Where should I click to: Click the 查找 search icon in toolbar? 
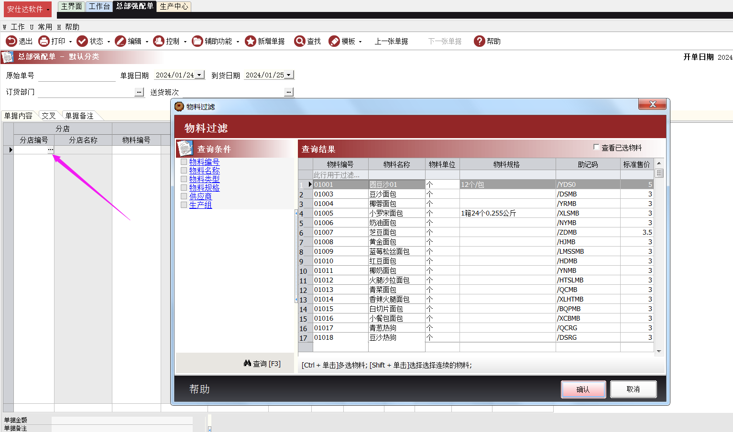(x=300, y=41)
